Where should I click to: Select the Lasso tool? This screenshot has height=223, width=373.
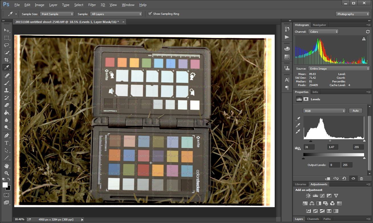(x=7, y=45)
